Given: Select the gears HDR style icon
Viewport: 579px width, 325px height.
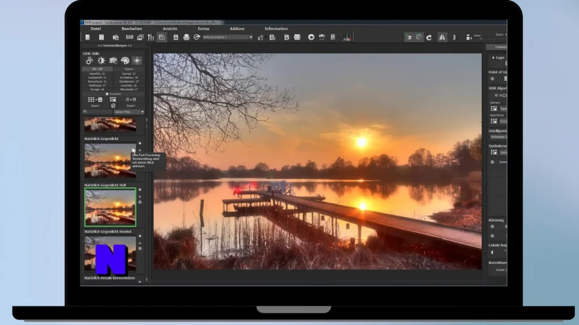Looking at the screenshot, I should tap(89, 60).
